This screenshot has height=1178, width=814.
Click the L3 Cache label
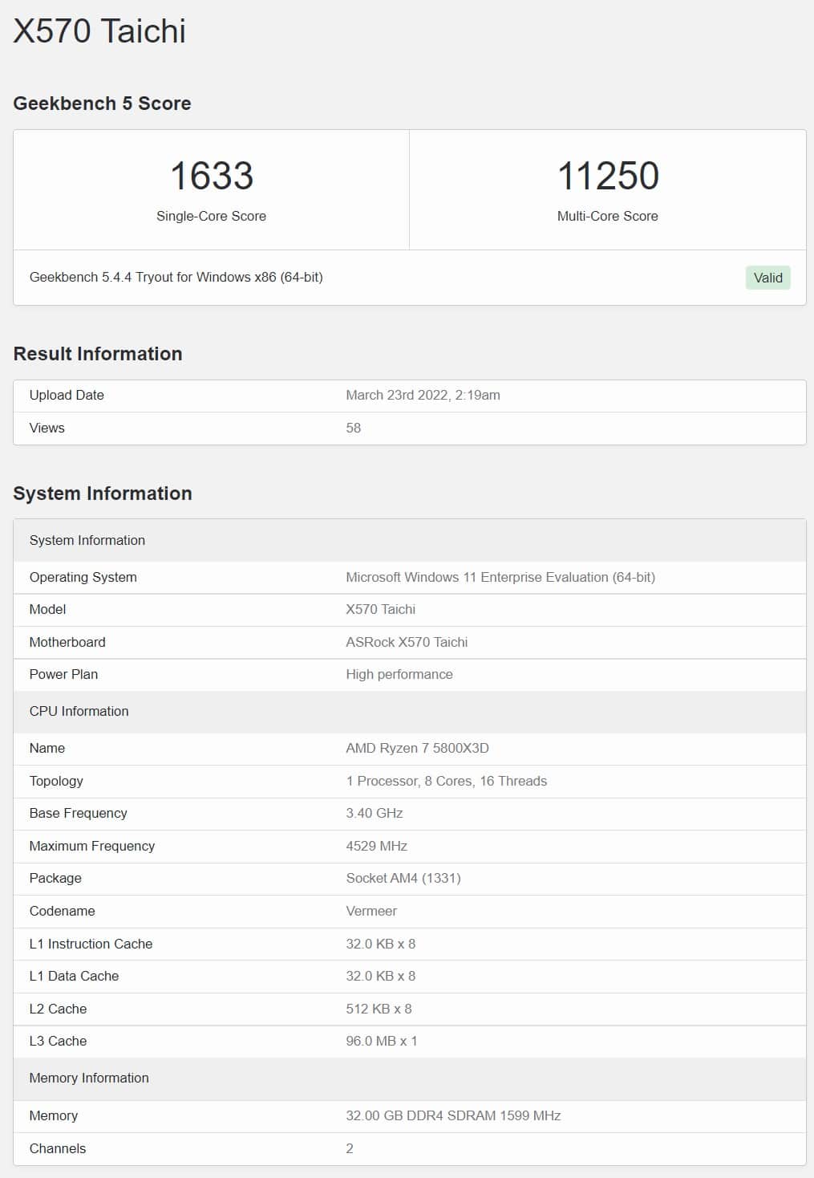click(58, 1041)
